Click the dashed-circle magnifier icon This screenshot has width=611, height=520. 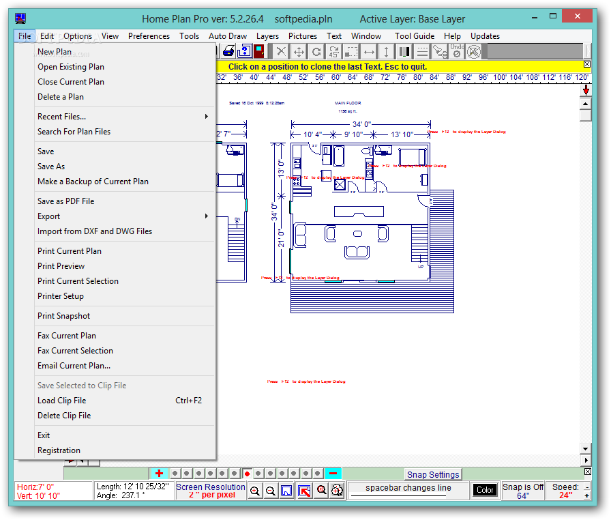click(337, 490)
